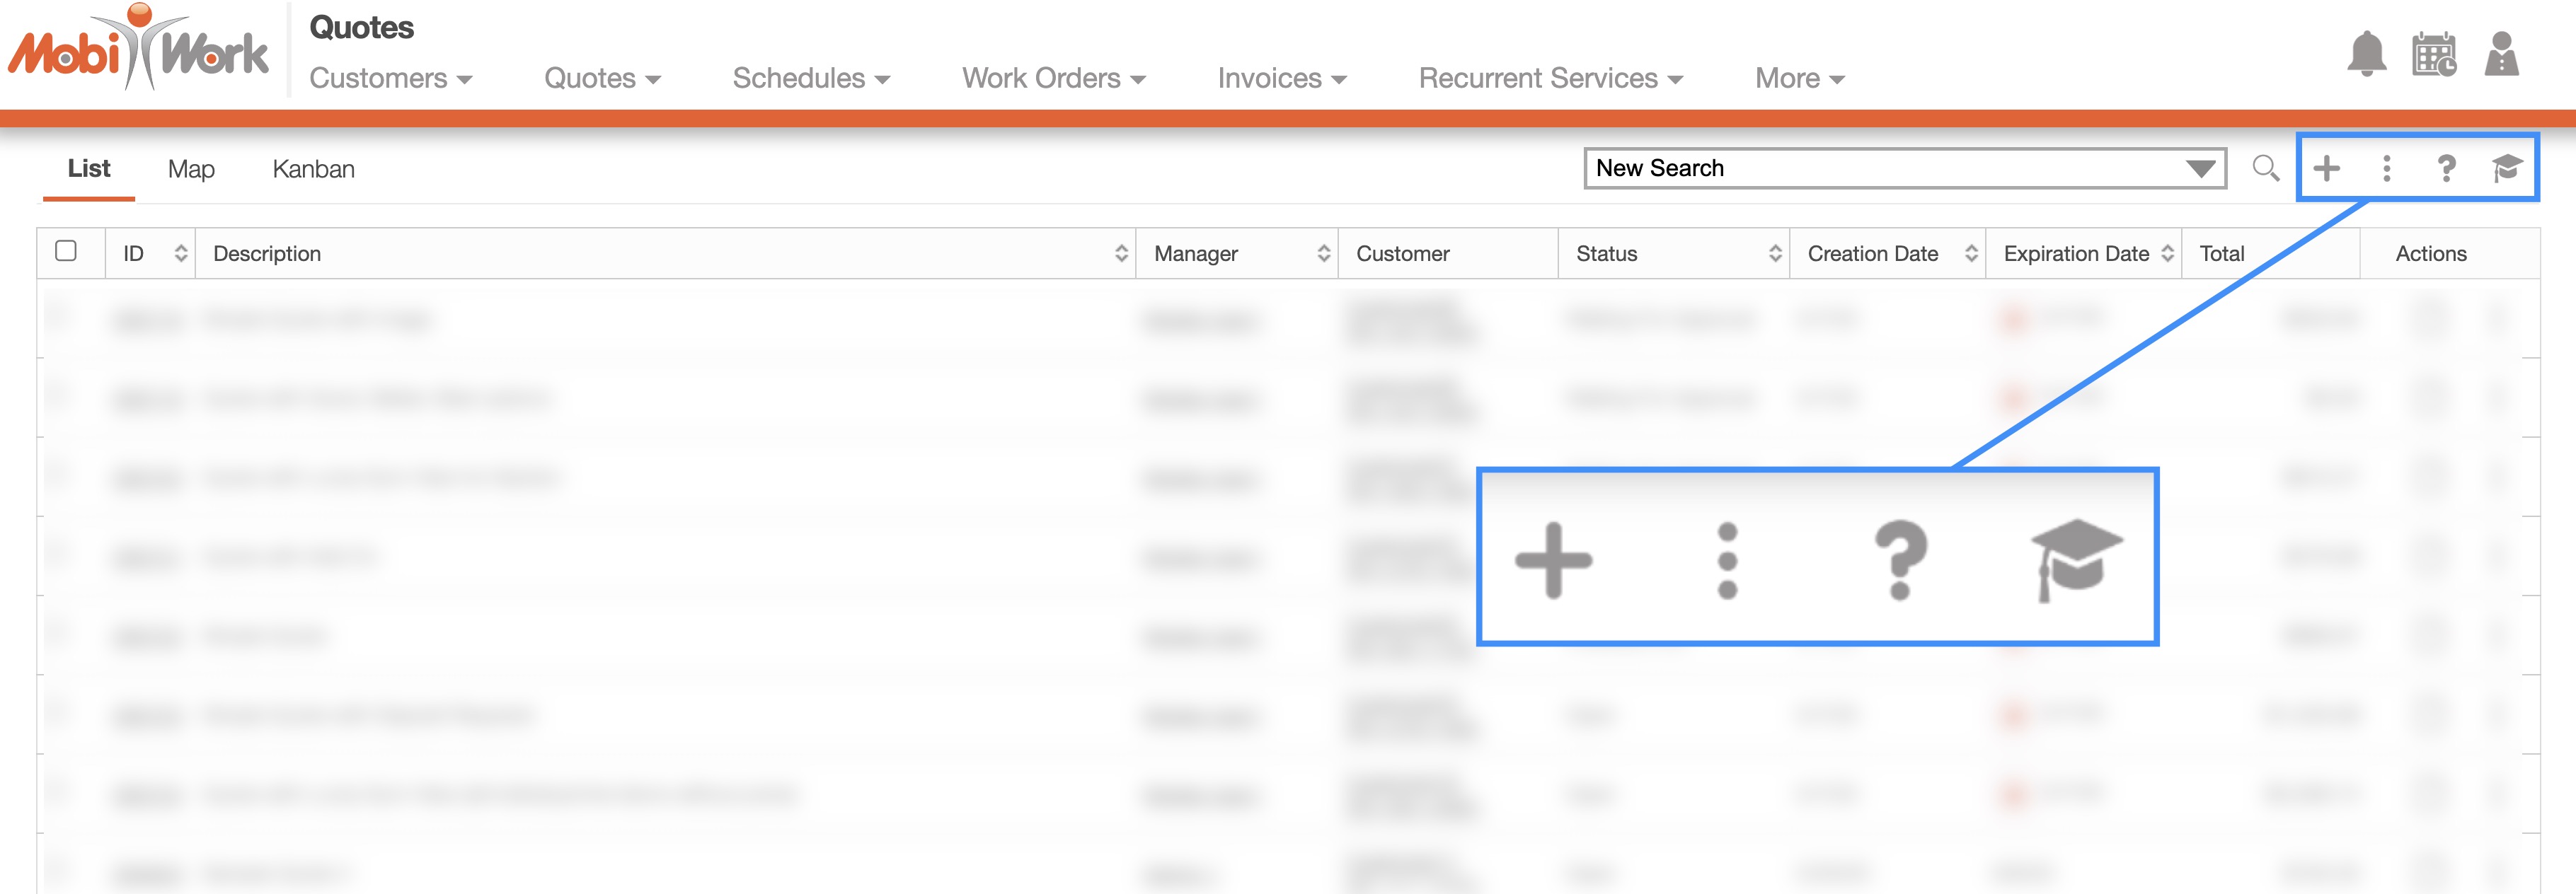Expand the New Search dropdown
This screenshot has height=894, width=2576.
[2199, 168]
